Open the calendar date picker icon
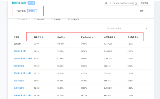The image size is (160, 99). coord(136,3)
